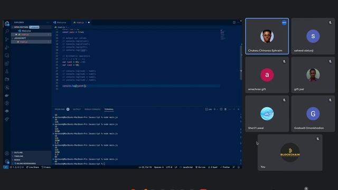Add a new terminal with plus icon
Image resolution: width=338 pixels, height=190 pixels.
(214, 109)
